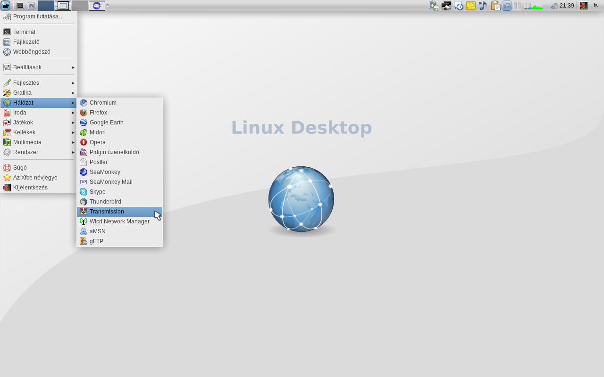Click the volume speaker icon
The height and width of the screenshot is (377, 604).
click(554, 6)
